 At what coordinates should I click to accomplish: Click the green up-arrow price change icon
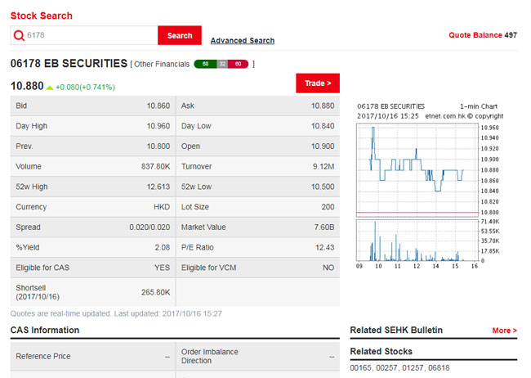pos(50,87)
